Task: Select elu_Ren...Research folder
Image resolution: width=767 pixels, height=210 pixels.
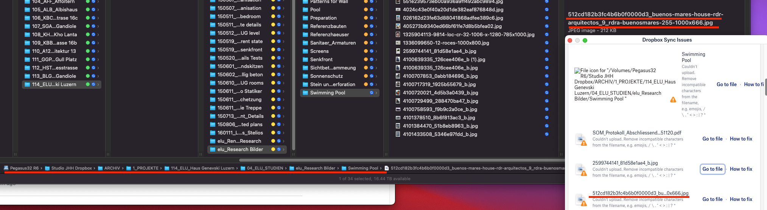Action: click(247, 141)
